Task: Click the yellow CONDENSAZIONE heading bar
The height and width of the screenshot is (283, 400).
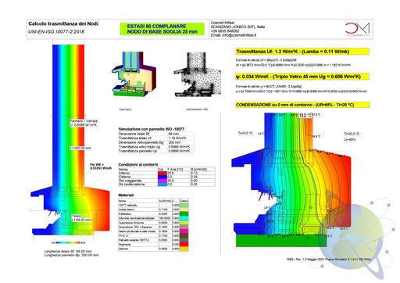Action: coord(302,105)
